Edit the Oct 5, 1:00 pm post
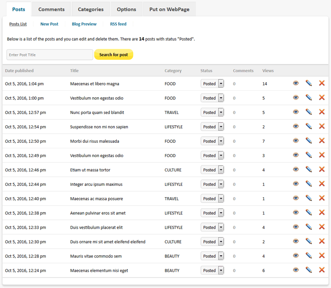This screenshot has height=288, width=331. pyautogui.click(x=309, y=97)
